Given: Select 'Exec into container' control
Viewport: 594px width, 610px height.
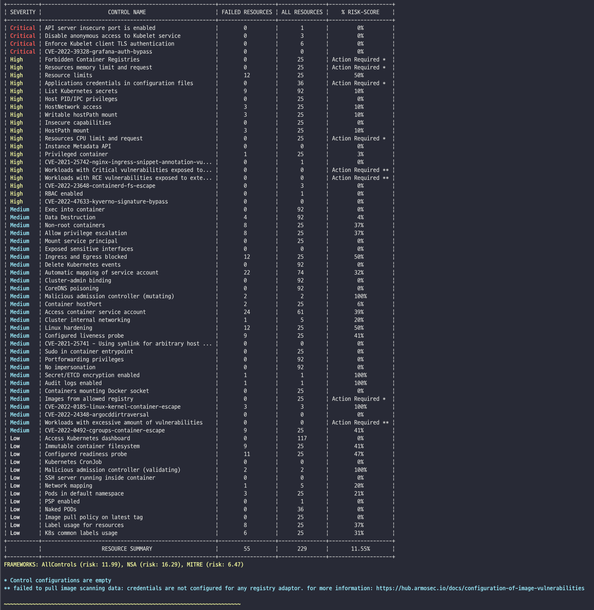Looking at the screenshot, I should 75,210.
